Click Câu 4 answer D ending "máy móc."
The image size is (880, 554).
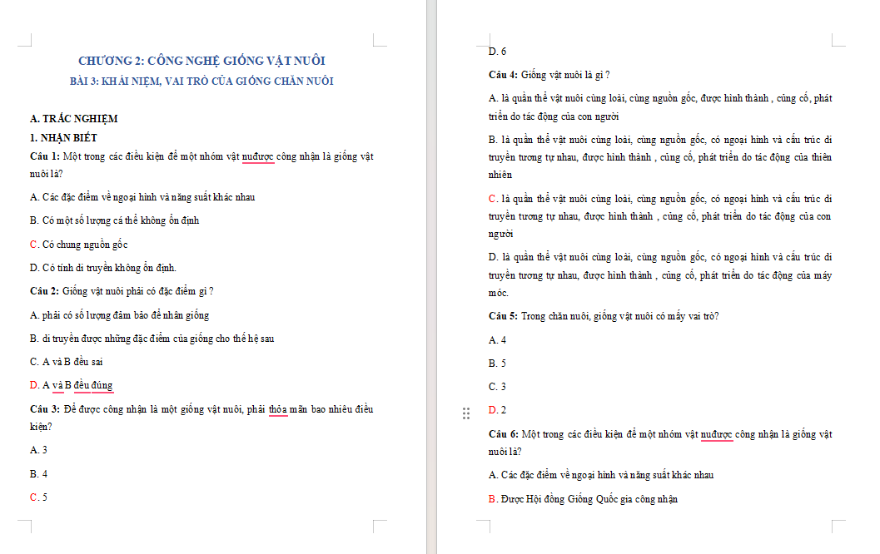[660, 275]
